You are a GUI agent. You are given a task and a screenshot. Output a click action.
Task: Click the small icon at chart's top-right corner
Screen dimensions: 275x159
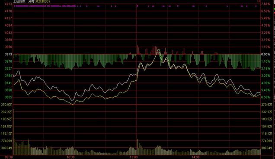259,1
